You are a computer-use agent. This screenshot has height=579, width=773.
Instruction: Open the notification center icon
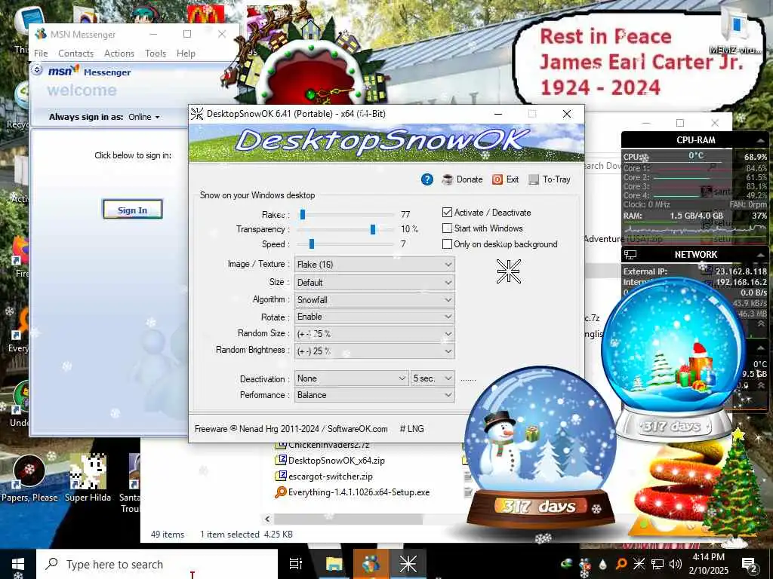[x=750, y=565]
